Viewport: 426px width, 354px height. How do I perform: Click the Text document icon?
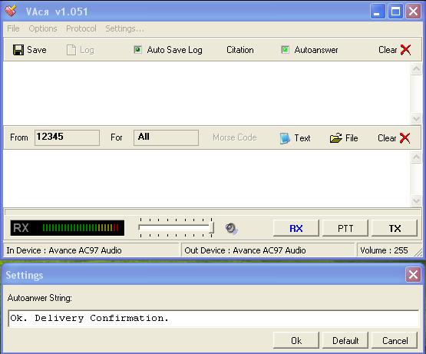pos(285,138)
